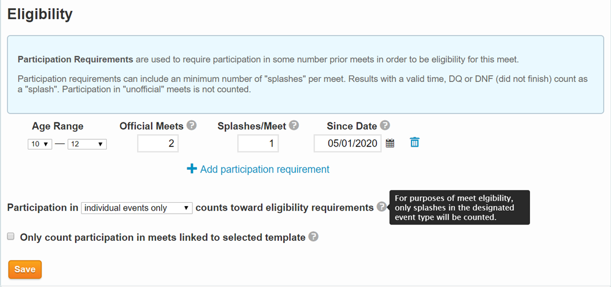Click the help icon after eligibility requirements text
This screenshot has width=611, height=287.
(382, 207)
